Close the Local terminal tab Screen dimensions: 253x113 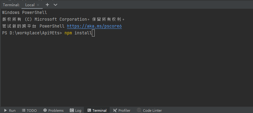[38, 5]
